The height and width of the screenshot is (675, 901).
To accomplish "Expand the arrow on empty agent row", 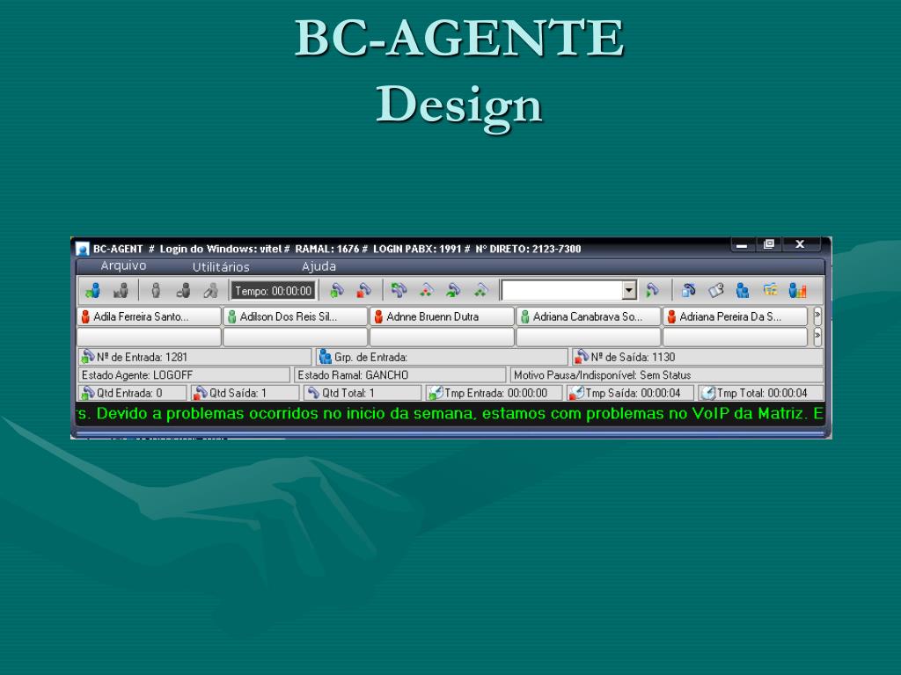I will click(817, 337).
